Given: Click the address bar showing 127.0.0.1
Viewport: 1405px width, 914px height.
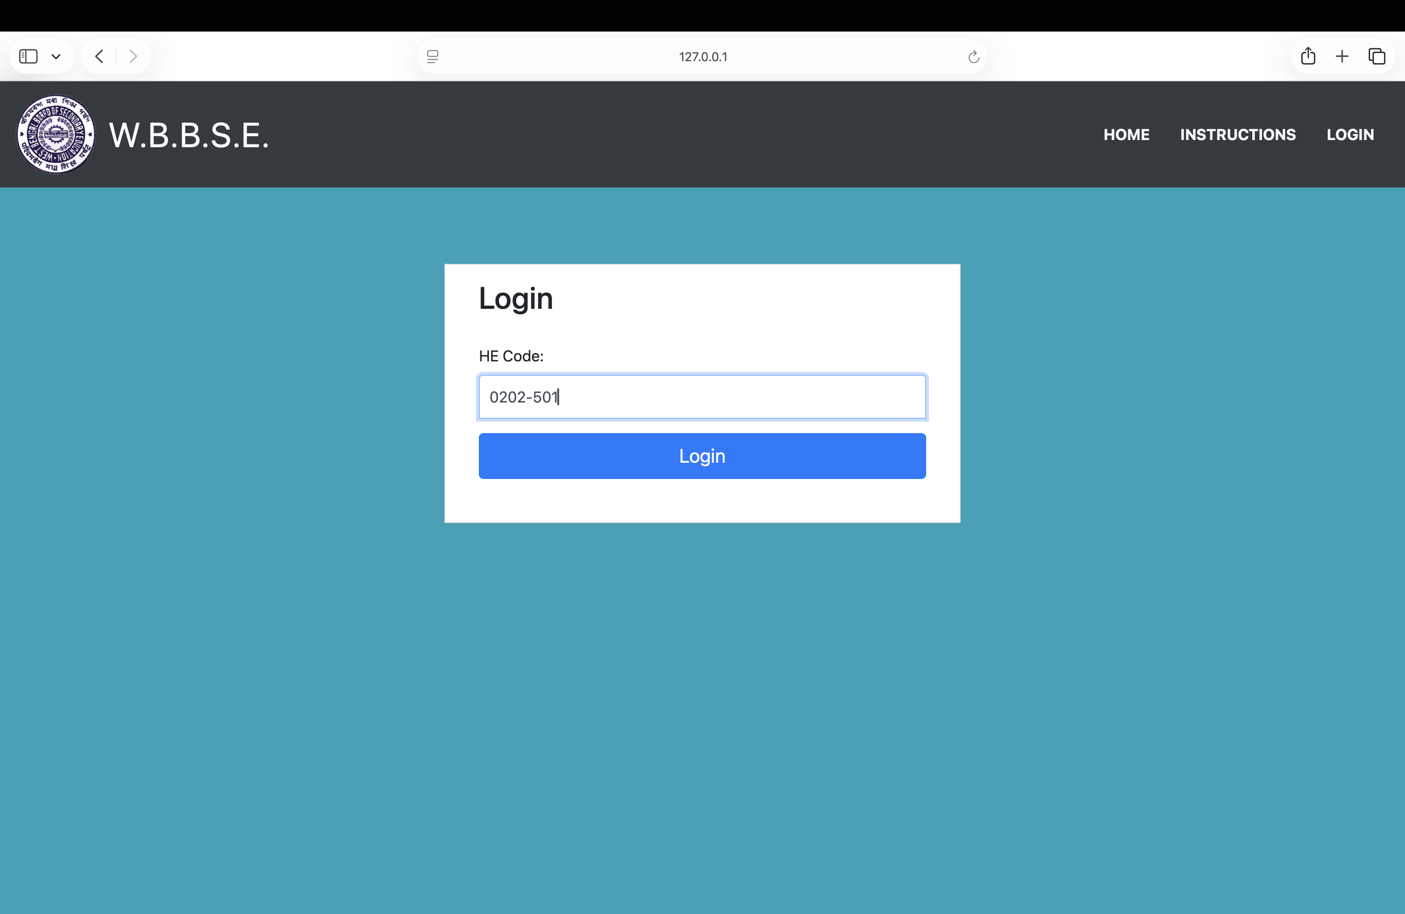Looking at the screenshot, I should tap(702, 56).
